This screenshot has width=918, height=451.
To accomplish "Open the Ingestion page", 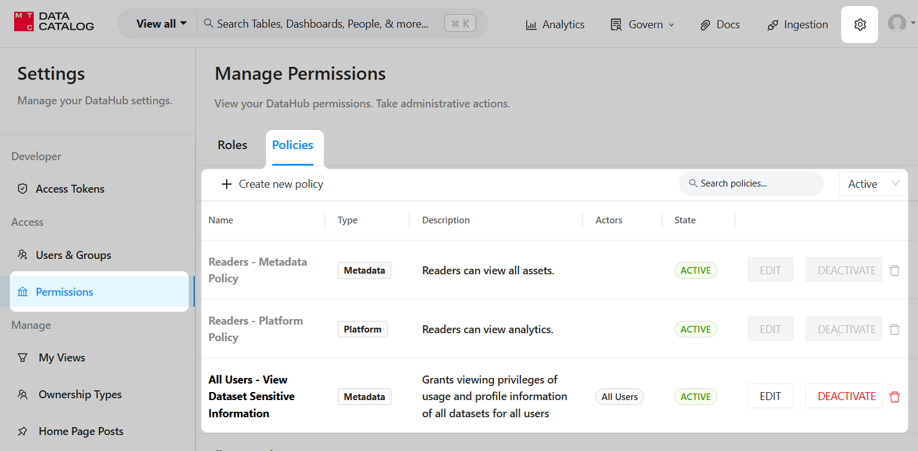I will (x=798, y=25).
